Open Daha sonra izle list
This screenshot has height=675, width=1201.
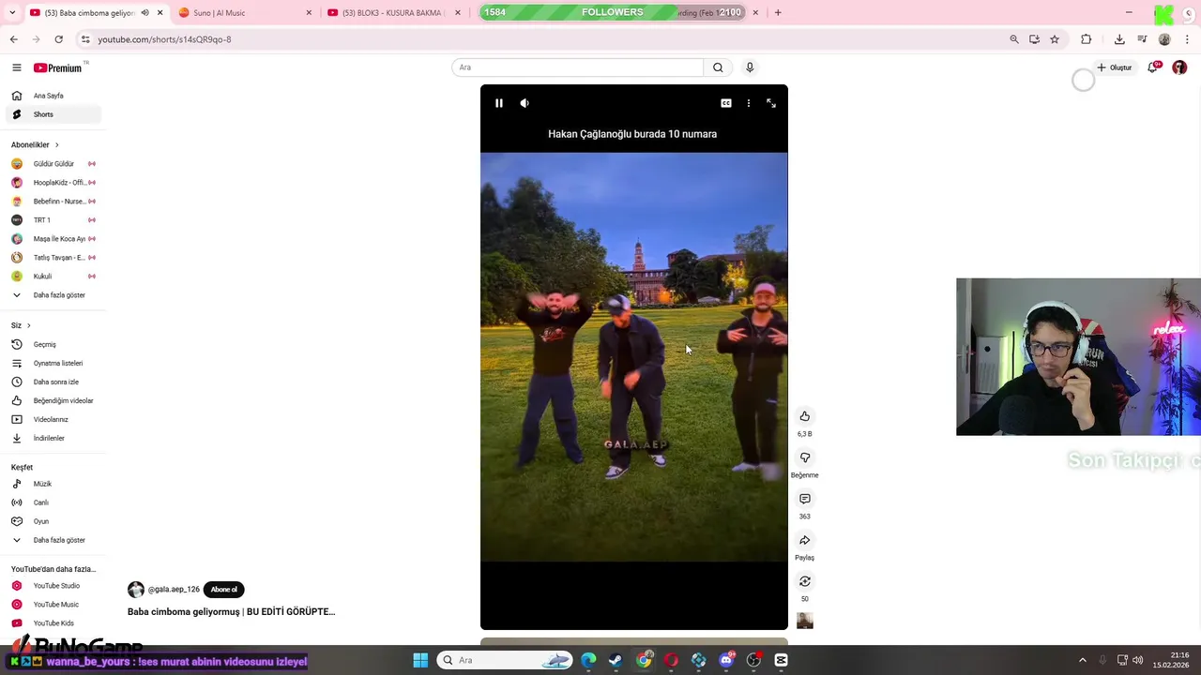[53, 382]
